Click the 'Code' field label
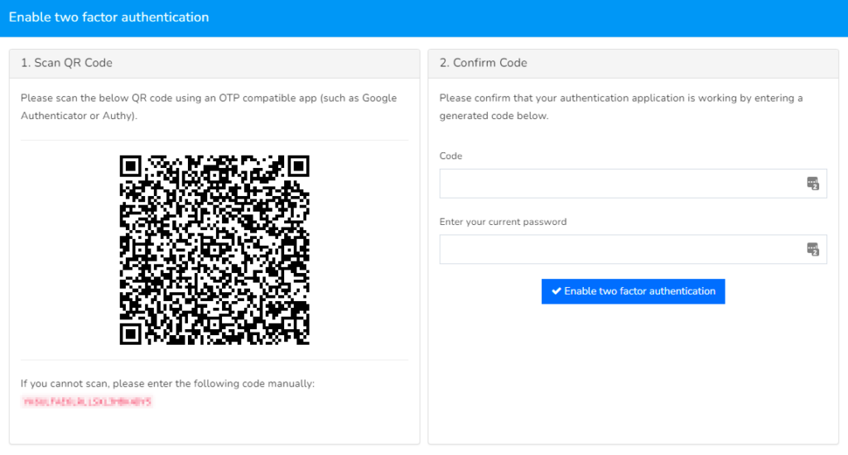848x455 pixels. [450, 156]
